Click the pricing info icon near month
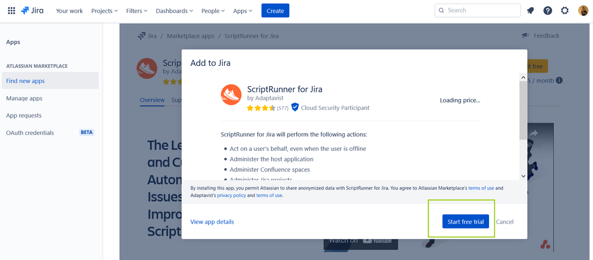Screen dimensions: 593x260 [x=559, y=81]
